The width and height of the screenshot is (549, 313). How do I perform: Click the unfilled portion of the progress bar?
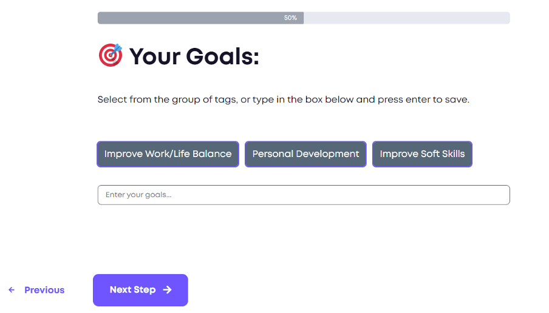tap(407, 18)
